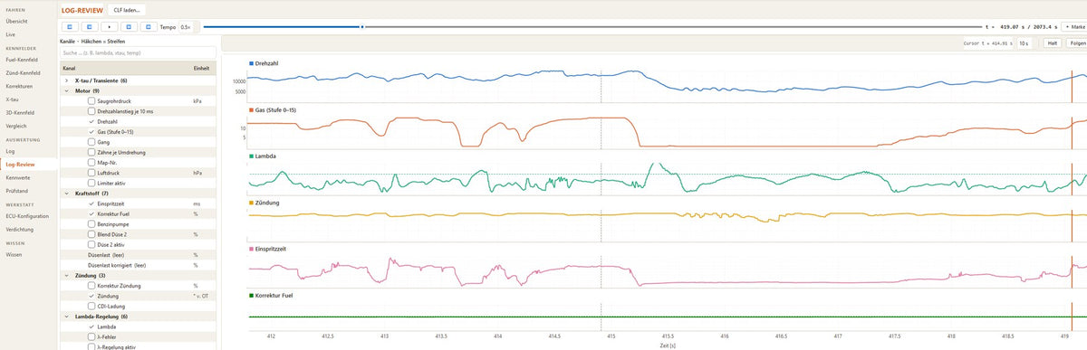Image resolution: width=1087 pixels, height=350 pixels.
Task: Click the pink Einspritzzeit legend swatch
Action: click(251, 249)
